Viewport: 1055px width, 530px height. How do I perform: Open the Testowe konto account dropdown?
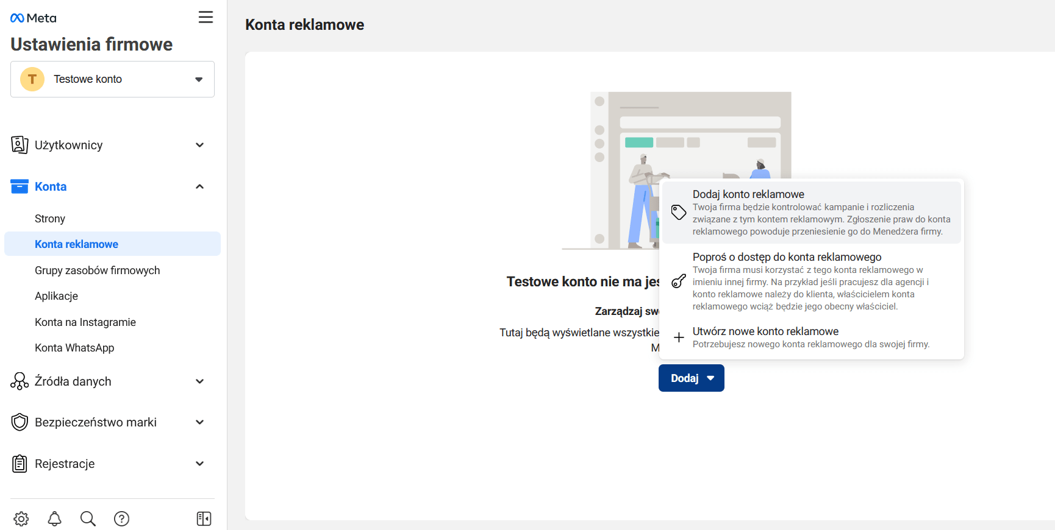[x=112, y=79]
